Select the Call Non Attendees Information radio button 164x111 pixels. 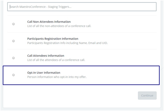pyautogui.click(x=14, y=24)
